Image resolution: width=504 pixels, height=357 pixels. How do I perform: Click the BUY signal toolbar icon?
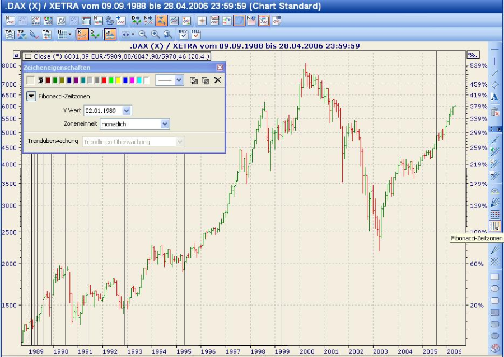tap(184, 35)
